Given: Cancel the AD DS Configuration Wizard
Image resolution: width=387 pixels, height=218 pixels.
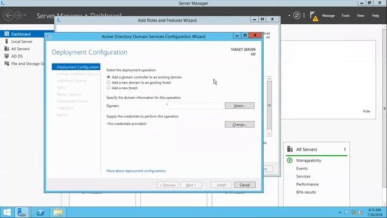Looking at the screenshot, I should (x=244, y=185).
